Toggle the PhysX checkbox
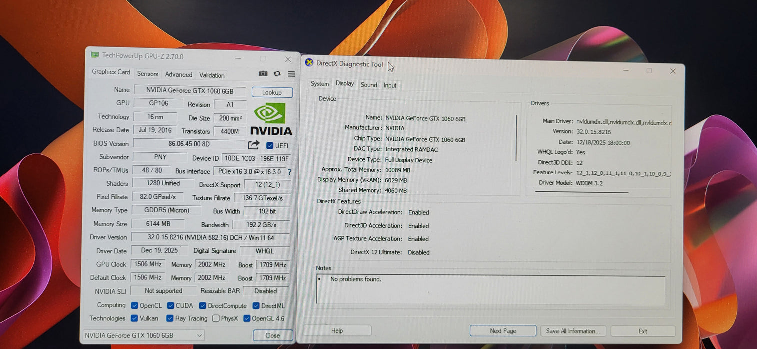757x349 pixels. pyautogui.click(x=216, y=318)
